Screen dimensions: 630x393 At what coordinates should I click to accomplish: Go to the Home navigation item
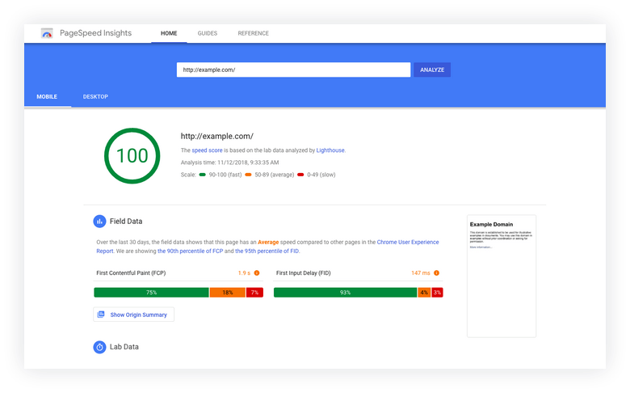pyautogui.click(x=169, y=33)
